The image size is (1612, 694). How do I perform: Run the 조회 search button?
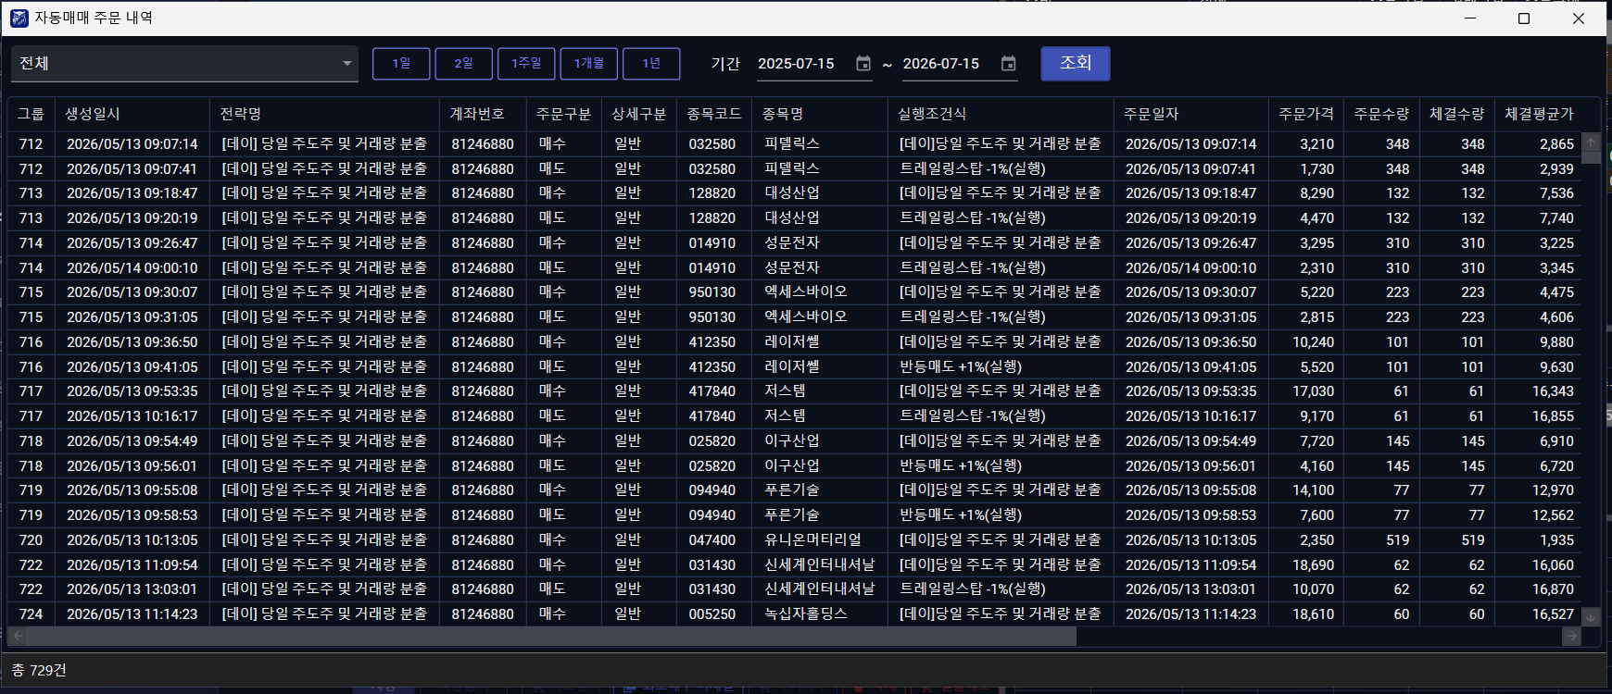click(x=1076, y=63)
